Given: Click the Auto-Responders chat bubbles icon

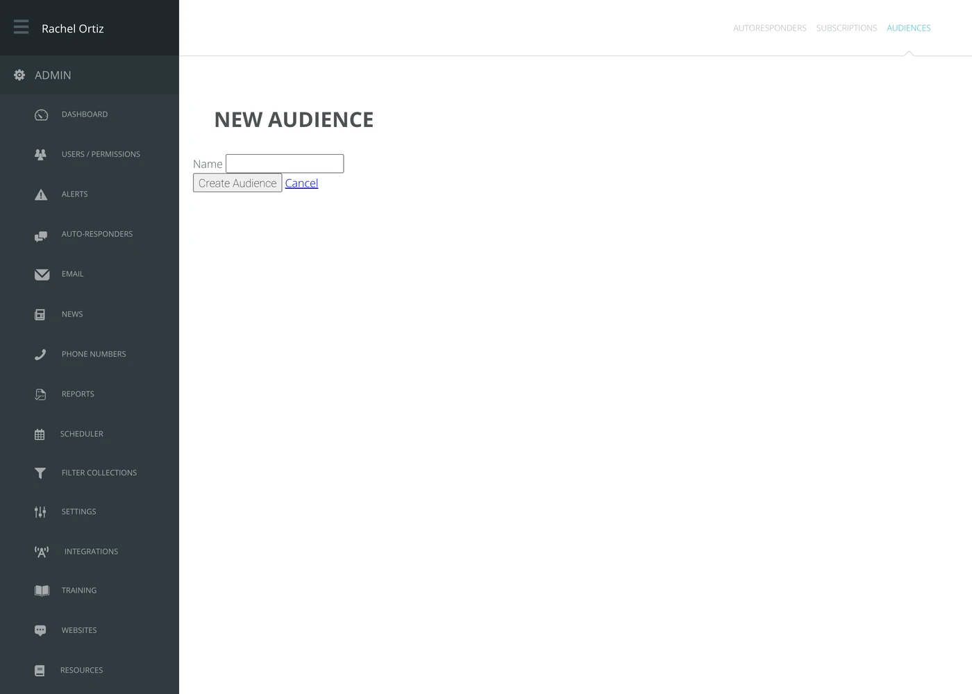Looking at the screenshot, I should click(x=41, y=237).
